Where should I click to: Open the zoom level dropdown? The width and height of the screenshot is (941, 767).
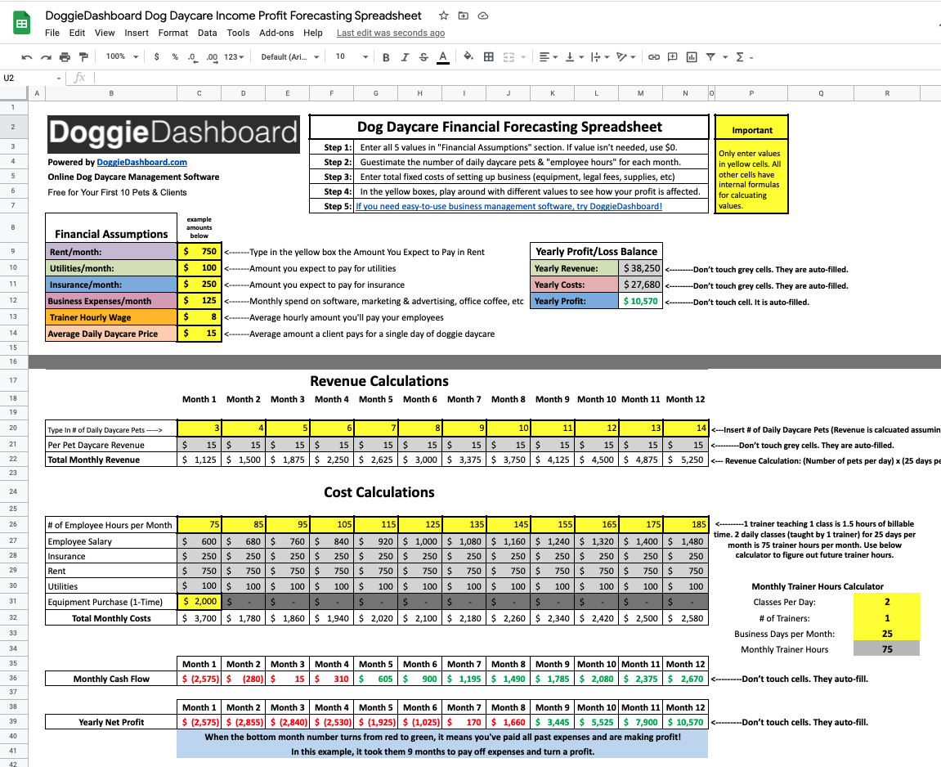(120, 57)
